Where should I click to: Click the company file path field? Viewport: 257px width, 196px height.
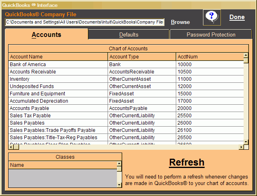point(85,22)
